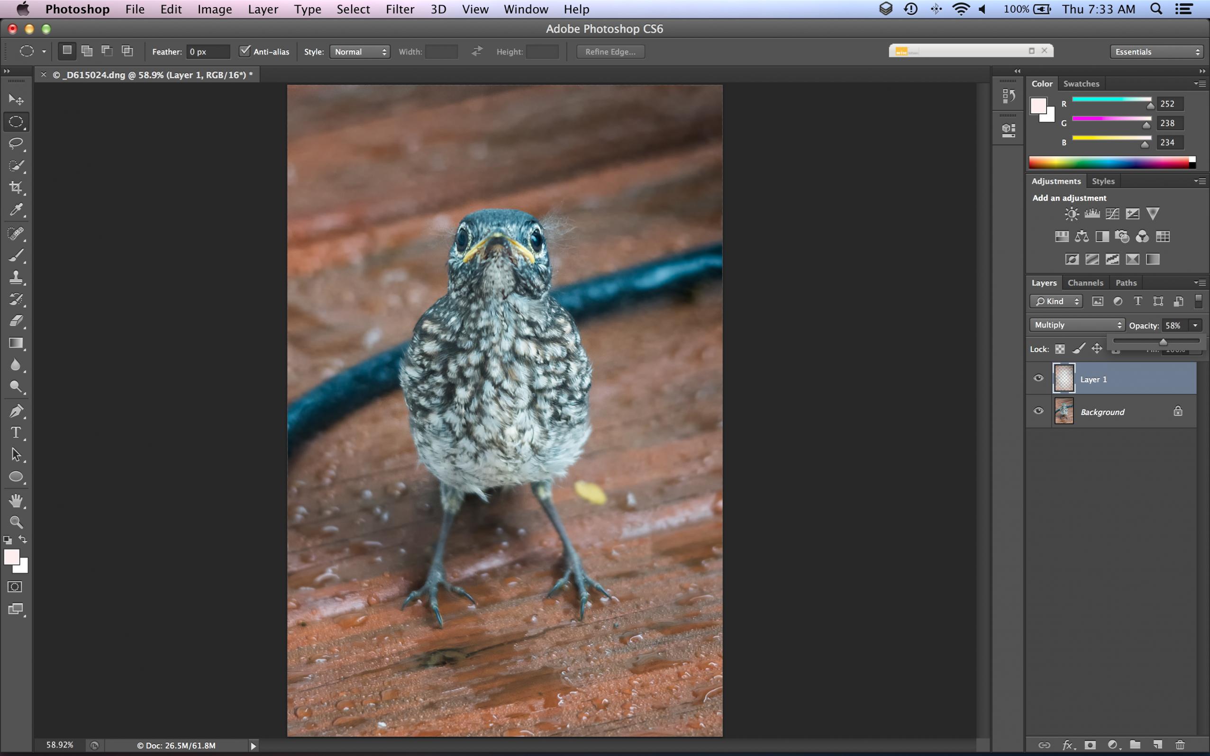This screenshot has width=1210, height=756.
Task: Switch to the Channels tab
Action: pyautogui.click(x=1085, y=283)
